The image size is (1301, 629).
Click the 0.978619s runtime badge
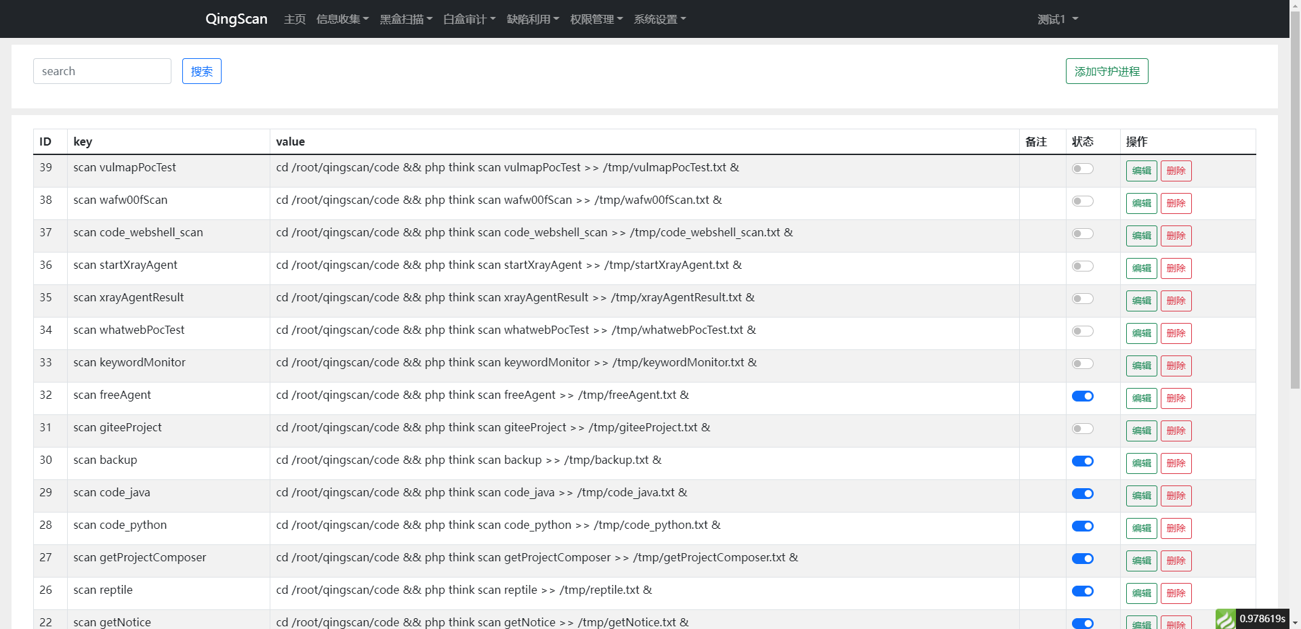(x=1262, y=619)
